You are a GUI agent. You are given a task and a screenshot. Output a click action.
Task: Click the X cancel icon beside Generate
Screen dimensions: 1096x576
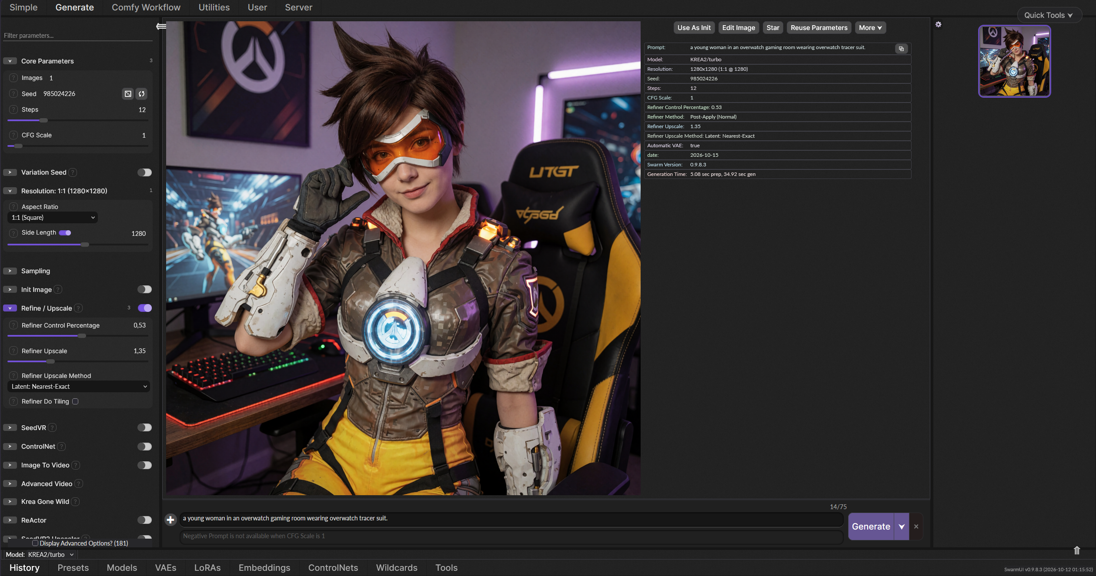click(x=916, y=526)
